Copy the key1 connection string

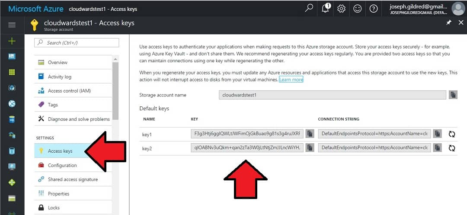pyautogui.click(x=437, y=134)
